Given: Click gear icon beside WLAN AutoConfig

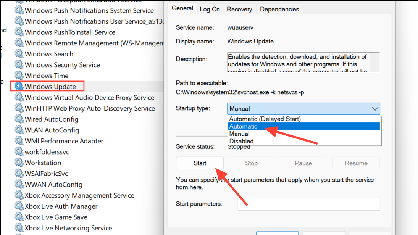Looking at the screenshot, I should [x=19, y=130].
